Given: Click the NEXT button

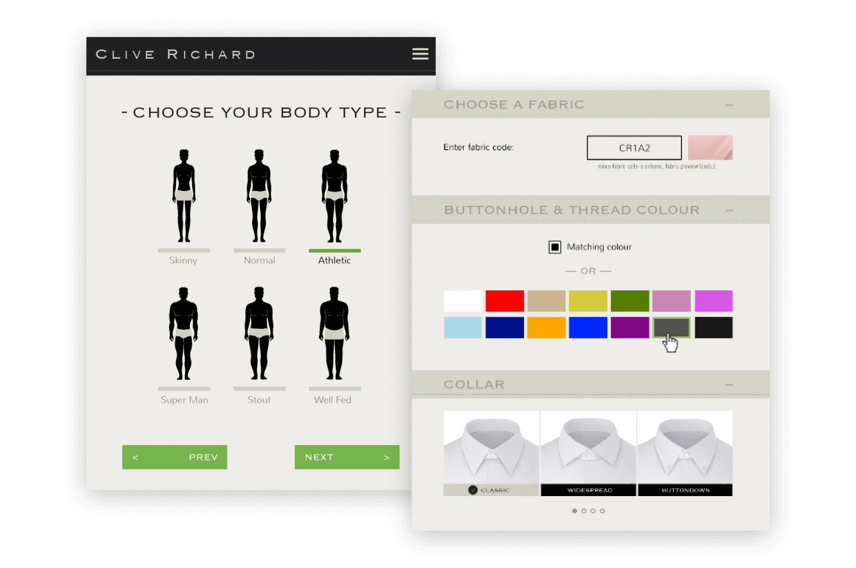Looking at the screenshot, I should [x=347, y=457].
